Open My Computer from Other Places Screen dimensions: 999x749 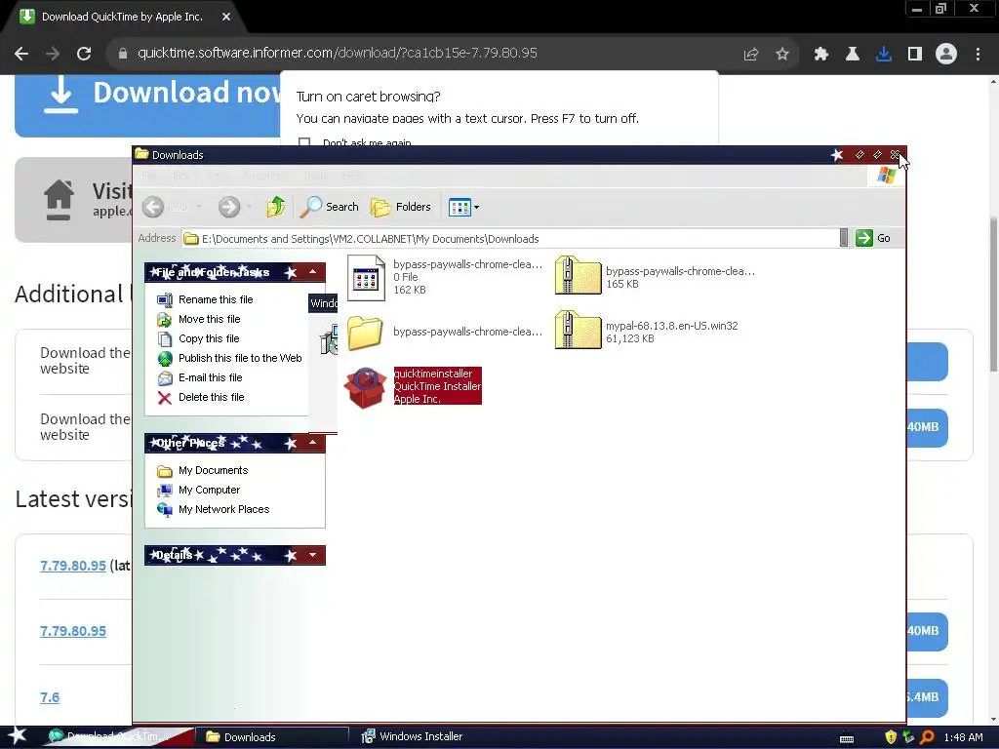click(x=209, y=490)
